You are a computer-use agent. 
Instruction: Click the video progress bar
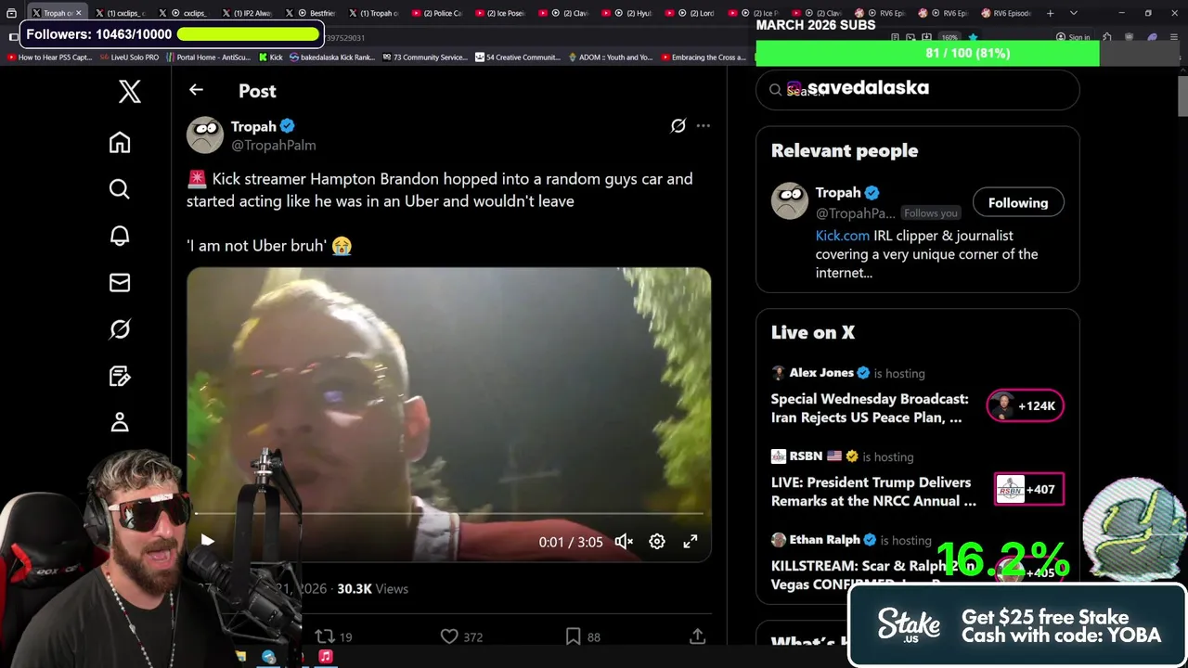(x=449, y=513)
